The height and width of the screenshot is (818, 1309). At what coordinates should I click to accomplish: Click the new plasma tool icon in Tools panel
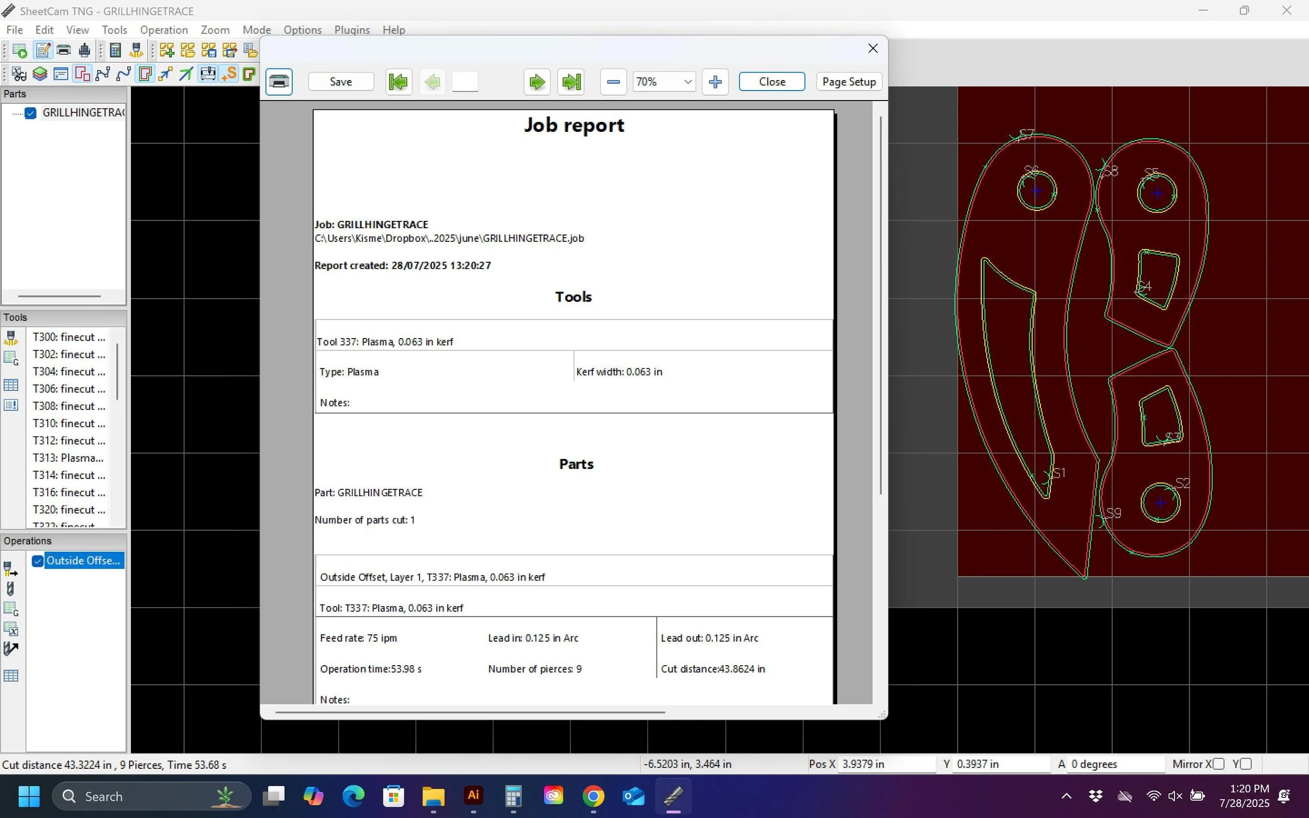[x=11, y=338]
